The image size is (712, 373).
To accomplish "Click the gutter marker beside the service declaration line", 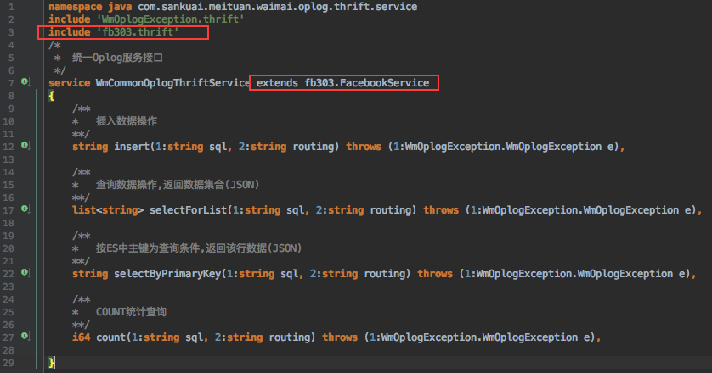I will (25, 82).
